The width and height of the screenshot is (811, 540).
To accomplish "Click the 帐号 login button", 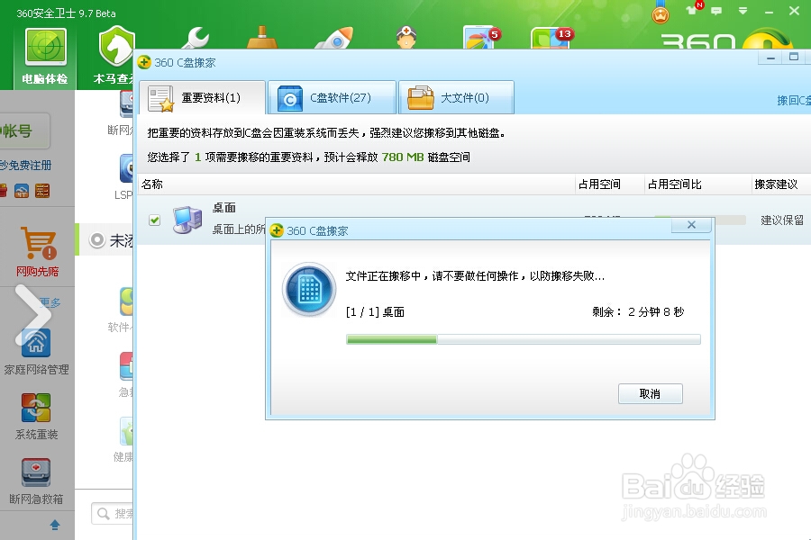I will pos(23,130).
